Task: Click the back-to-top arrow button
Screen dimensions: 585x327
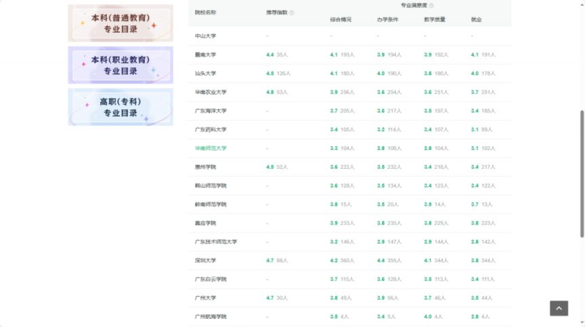Action: pyautogui.click(x=559, y=308)
